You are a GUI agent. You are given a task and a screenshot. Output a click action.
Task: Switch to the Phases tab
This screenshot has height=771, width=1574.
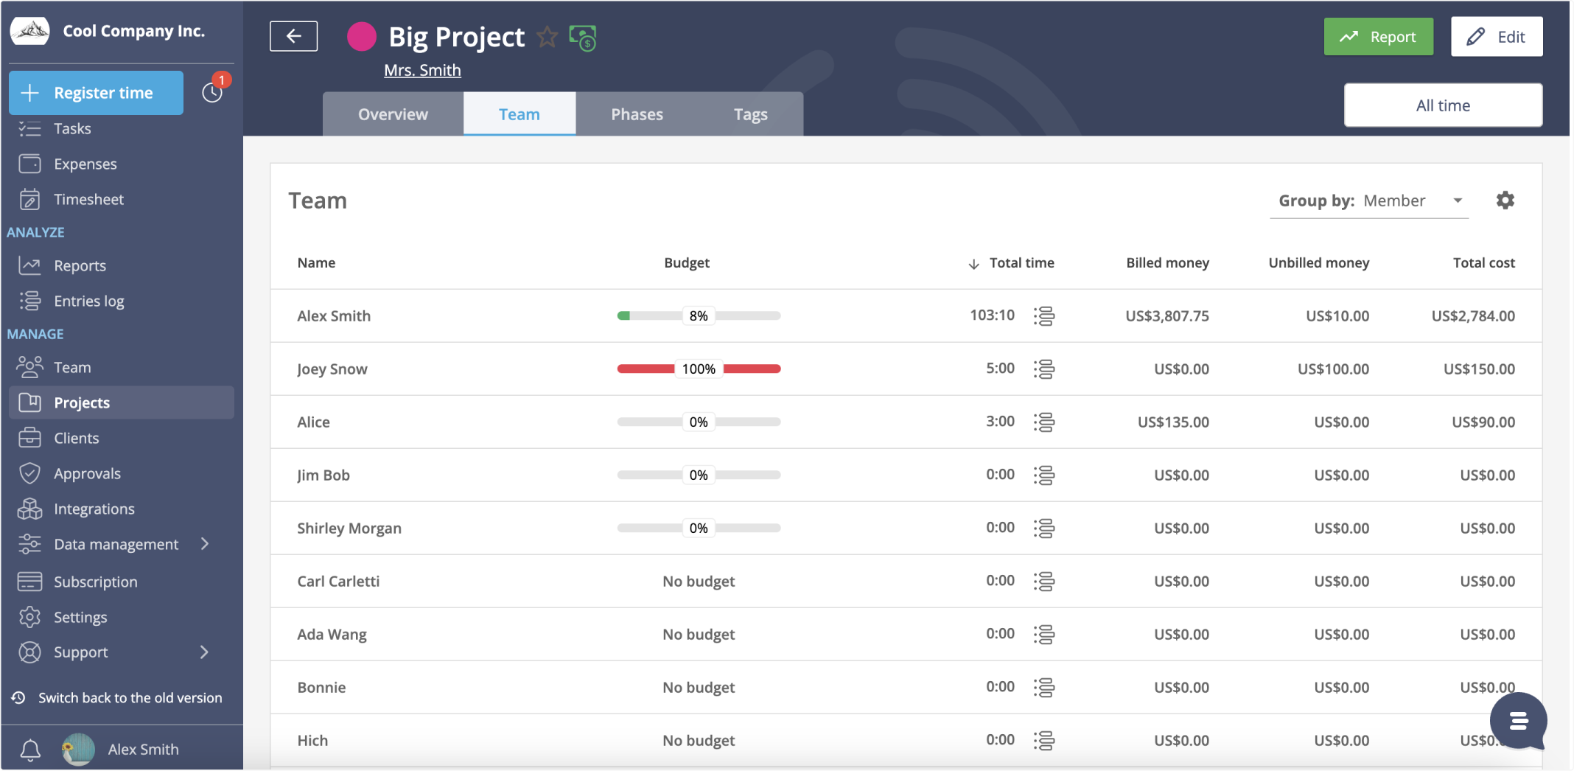coord(637,114)
